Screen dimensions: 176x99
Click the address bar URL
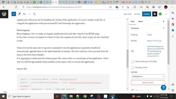(x=54, y=7)
